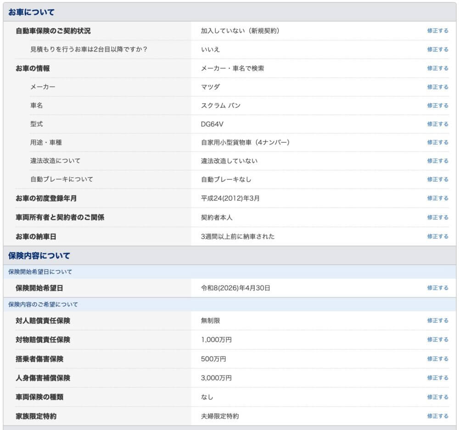459x430 pixels.
Task: Click 修正する for 対人賠償責任保険
Action: point(437,320)
